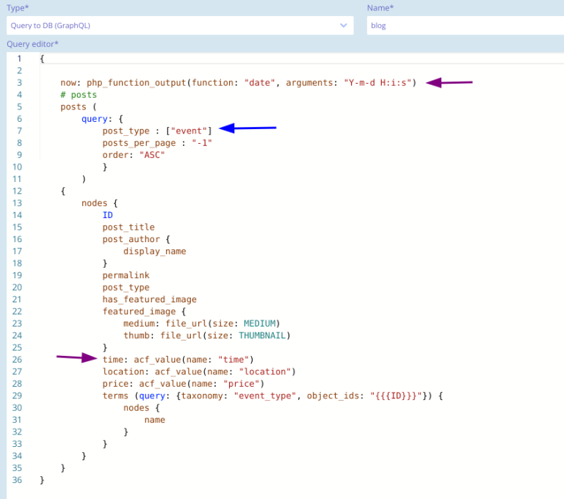This screenshot has width=564, height=499.
Task: Click line number 36 in gutter
Action: [x=17, y=480]
